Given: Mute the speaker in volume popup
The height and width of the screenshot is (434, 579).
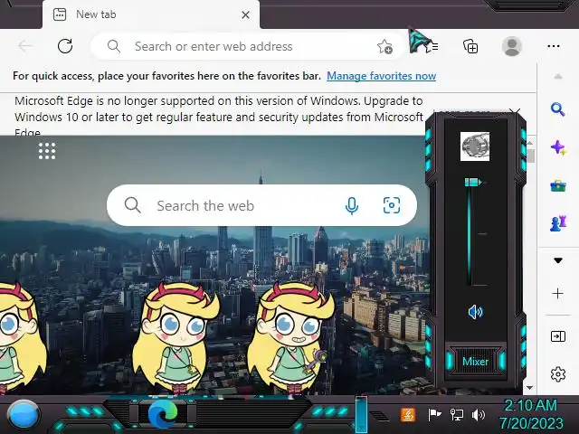Looking at the screenshot, I should (x=475, y=312).
